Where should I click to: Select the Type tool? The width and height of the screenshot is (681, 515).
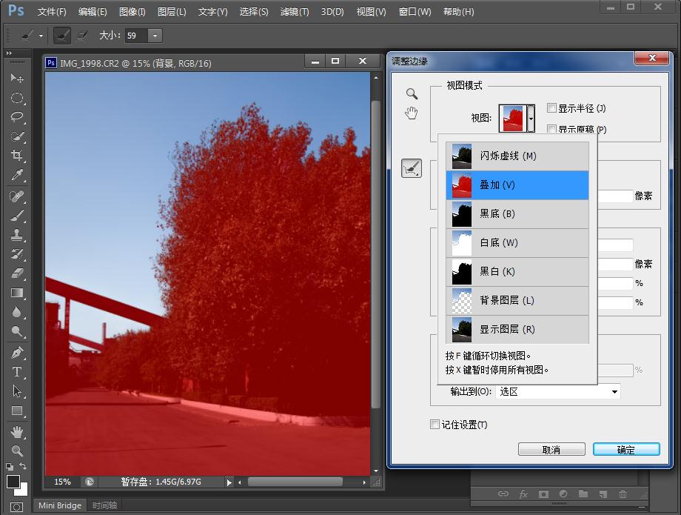[x=17, y=372]
